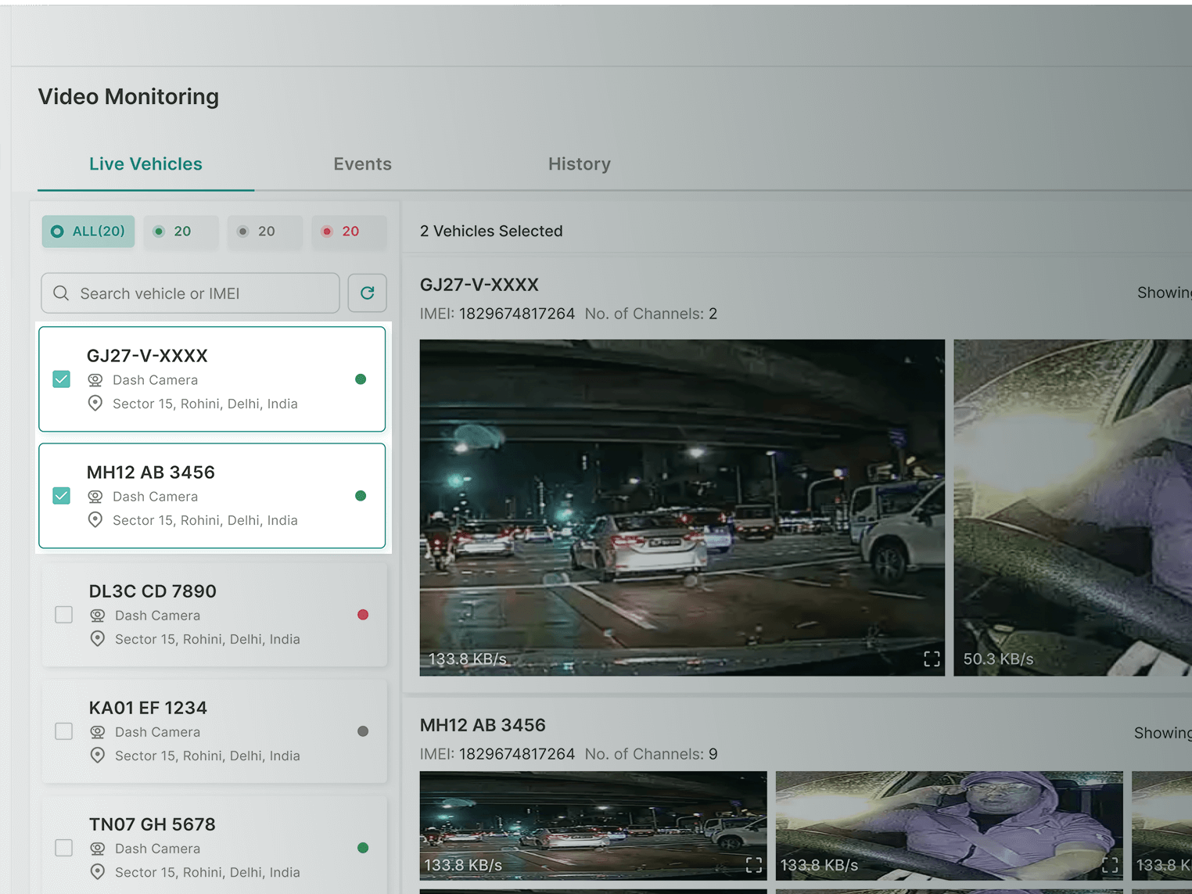Open the History tab

click(x=579, y=164)
